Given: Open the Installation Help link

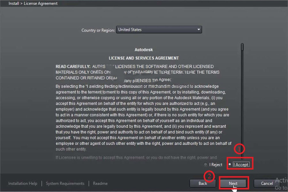Looking at the screenshot, I should tap(23, 183).
